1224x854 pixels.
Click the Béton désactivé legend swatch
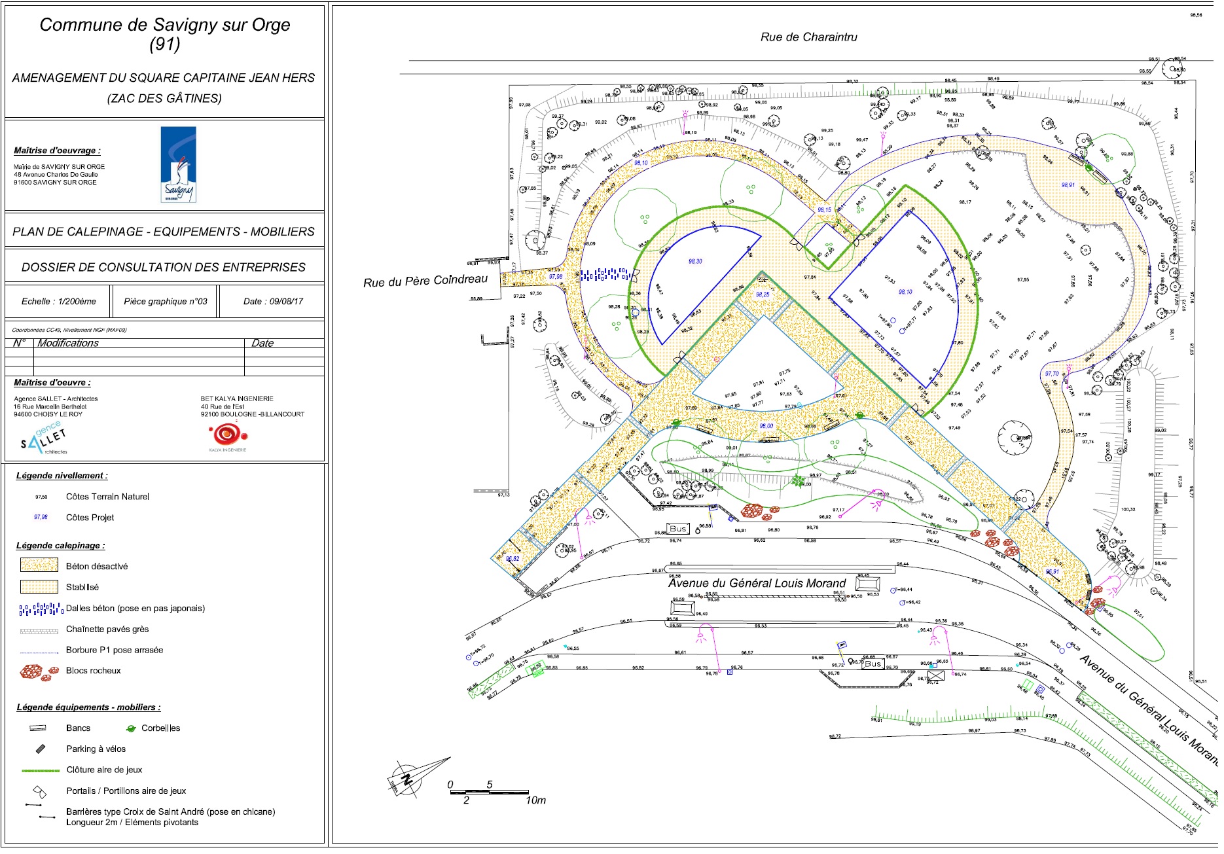[39, 565]
